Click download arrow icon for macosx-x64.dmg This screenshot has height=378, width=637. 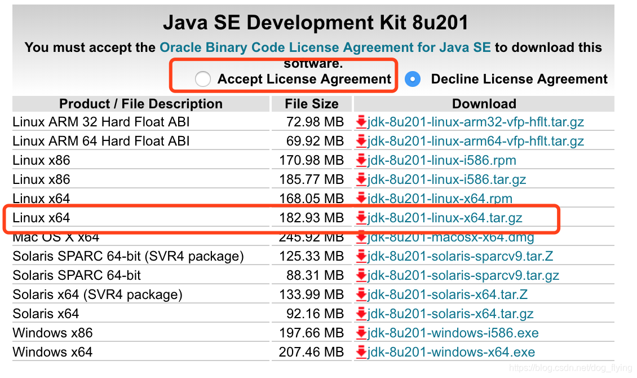tap(361, 238)
